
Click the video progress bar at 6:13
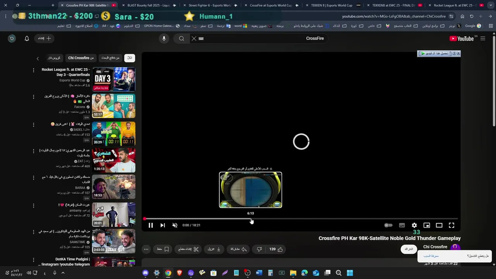coord(251,219)
